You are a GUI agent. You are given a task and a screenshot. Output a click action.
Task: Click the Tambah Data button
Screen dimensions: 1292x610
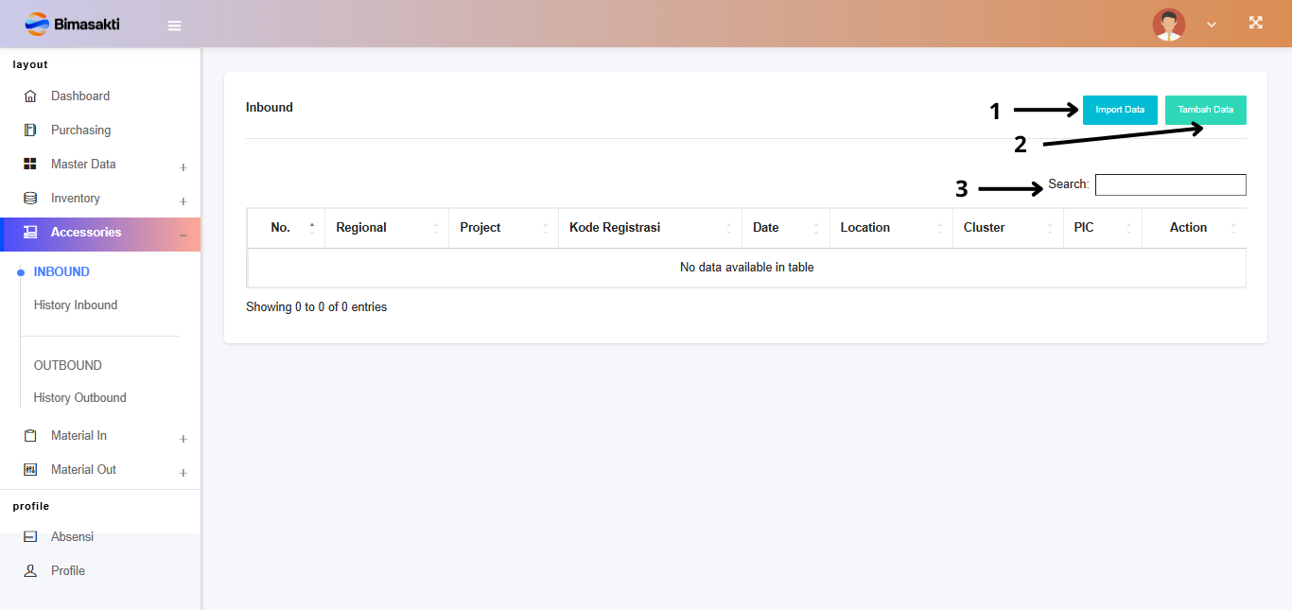[1205, 110]
